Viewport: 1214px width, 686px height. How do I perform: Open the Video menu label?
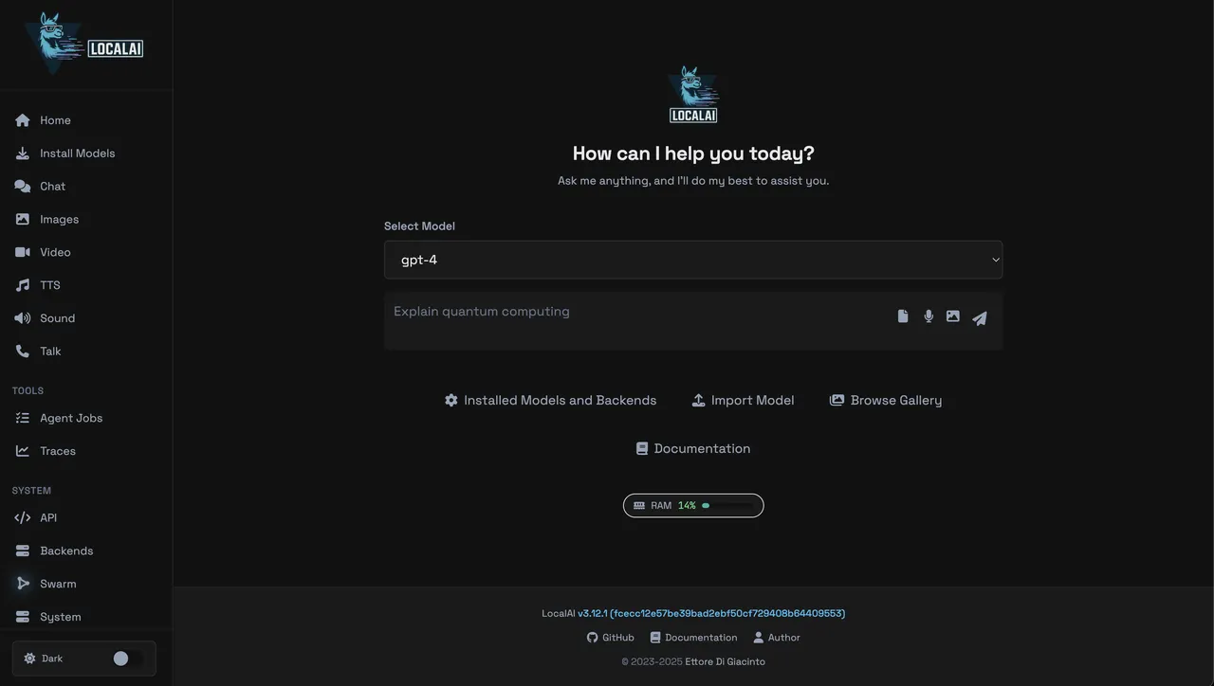click(x=55, y=252)
